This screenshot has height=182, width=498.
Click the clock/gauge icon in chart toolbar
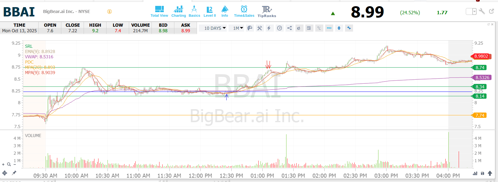pos(280,28)
